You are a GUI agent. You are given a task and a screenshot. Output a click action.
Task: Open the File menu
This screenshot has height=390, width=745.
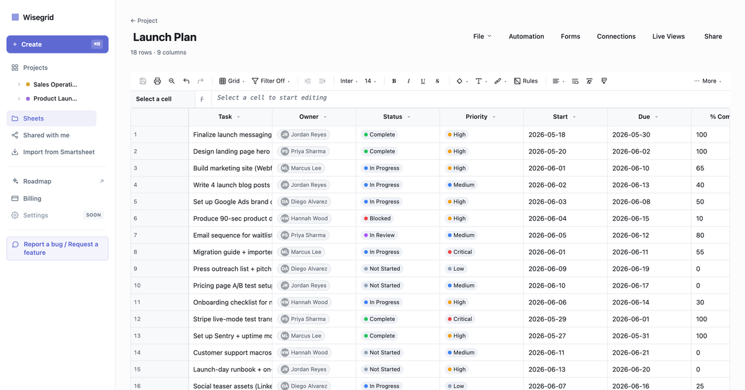coord(482,36)
